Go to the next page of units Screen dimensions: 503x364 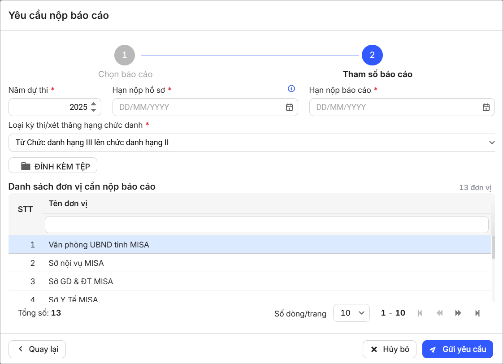click(x=458, y=313)
